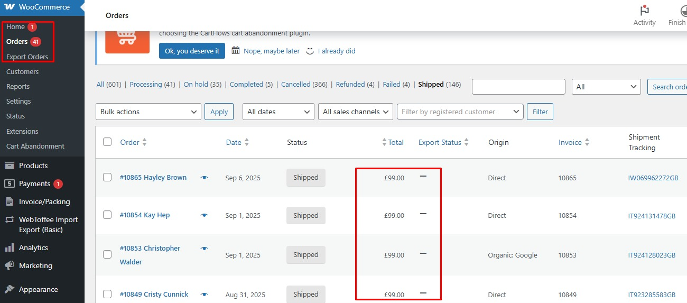Preview Kay Hep order via eye icon

tap(205, 215)
